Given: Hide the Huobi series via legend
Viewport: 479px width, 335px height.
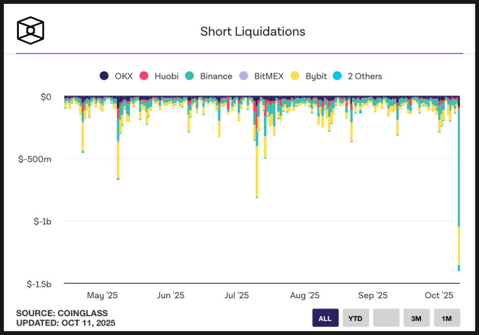Looking at the screenshot, I should pos(158,76).
